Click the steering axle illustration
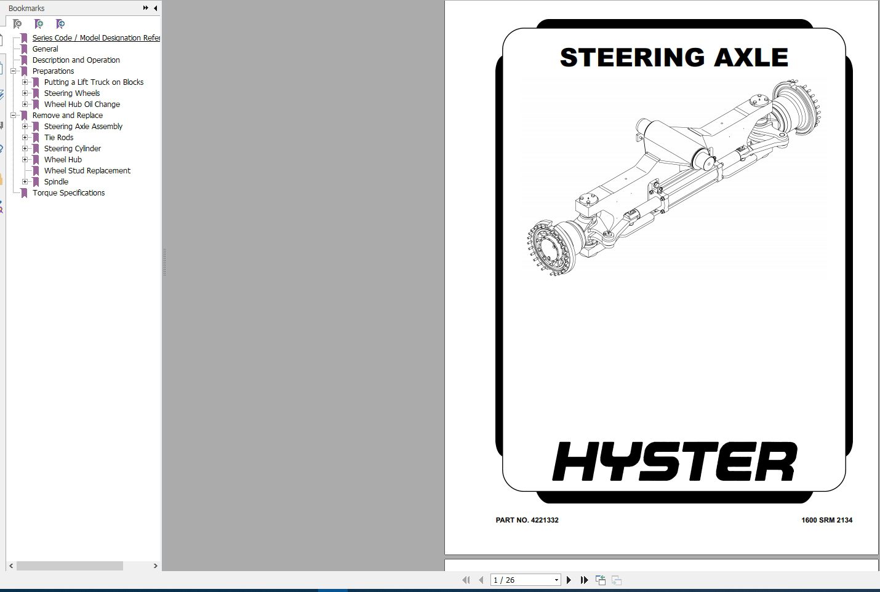 point(674,178)
